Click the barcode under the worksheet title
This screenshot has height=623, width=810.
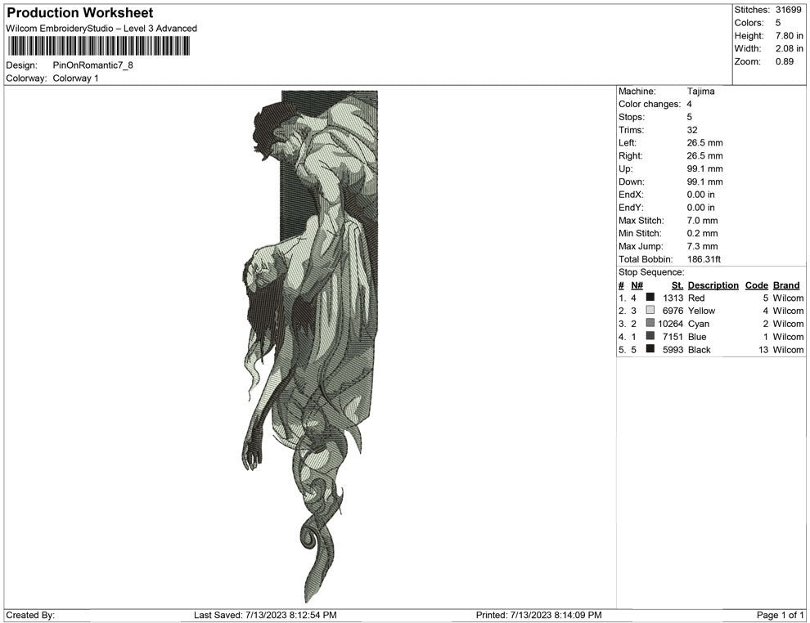click(99, 47)
